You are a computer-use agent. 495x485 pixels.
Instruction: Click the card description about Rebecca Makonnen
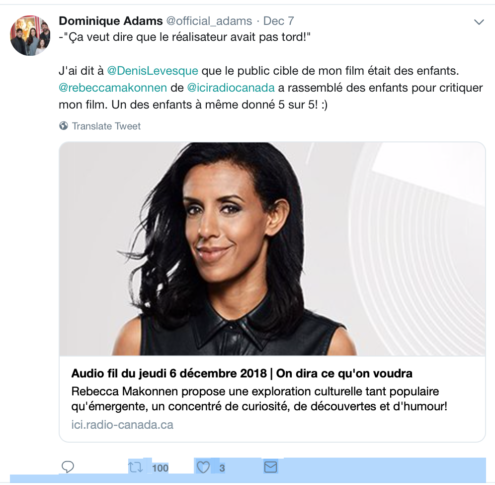pos(259,399)
